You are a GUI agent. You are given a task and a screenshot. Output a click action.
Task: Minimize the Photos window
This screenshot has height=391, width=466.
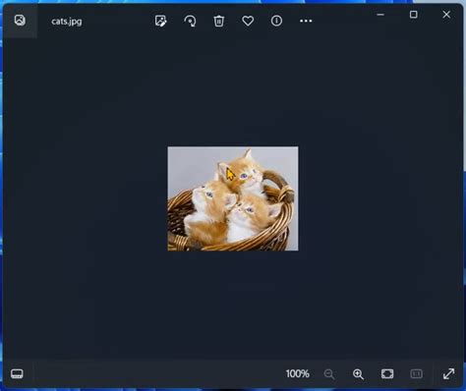point(380,15)
